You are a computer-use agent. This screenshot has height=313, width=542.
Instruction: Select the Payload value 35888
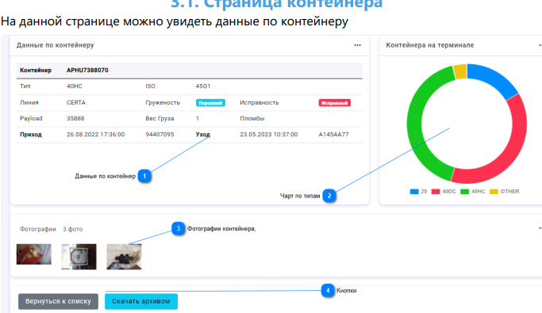click(75, 118)
